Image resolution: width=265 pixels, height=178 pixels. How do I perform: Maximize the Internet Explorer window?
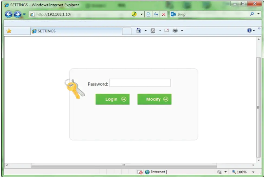(x=243, y=4)
